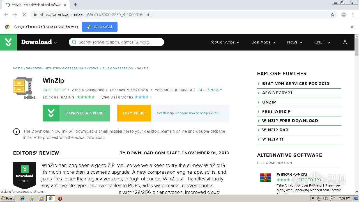The width and height of the screenshot is (359, 202).
Task: Open WinZip RAR link
Action: [275, 130]
